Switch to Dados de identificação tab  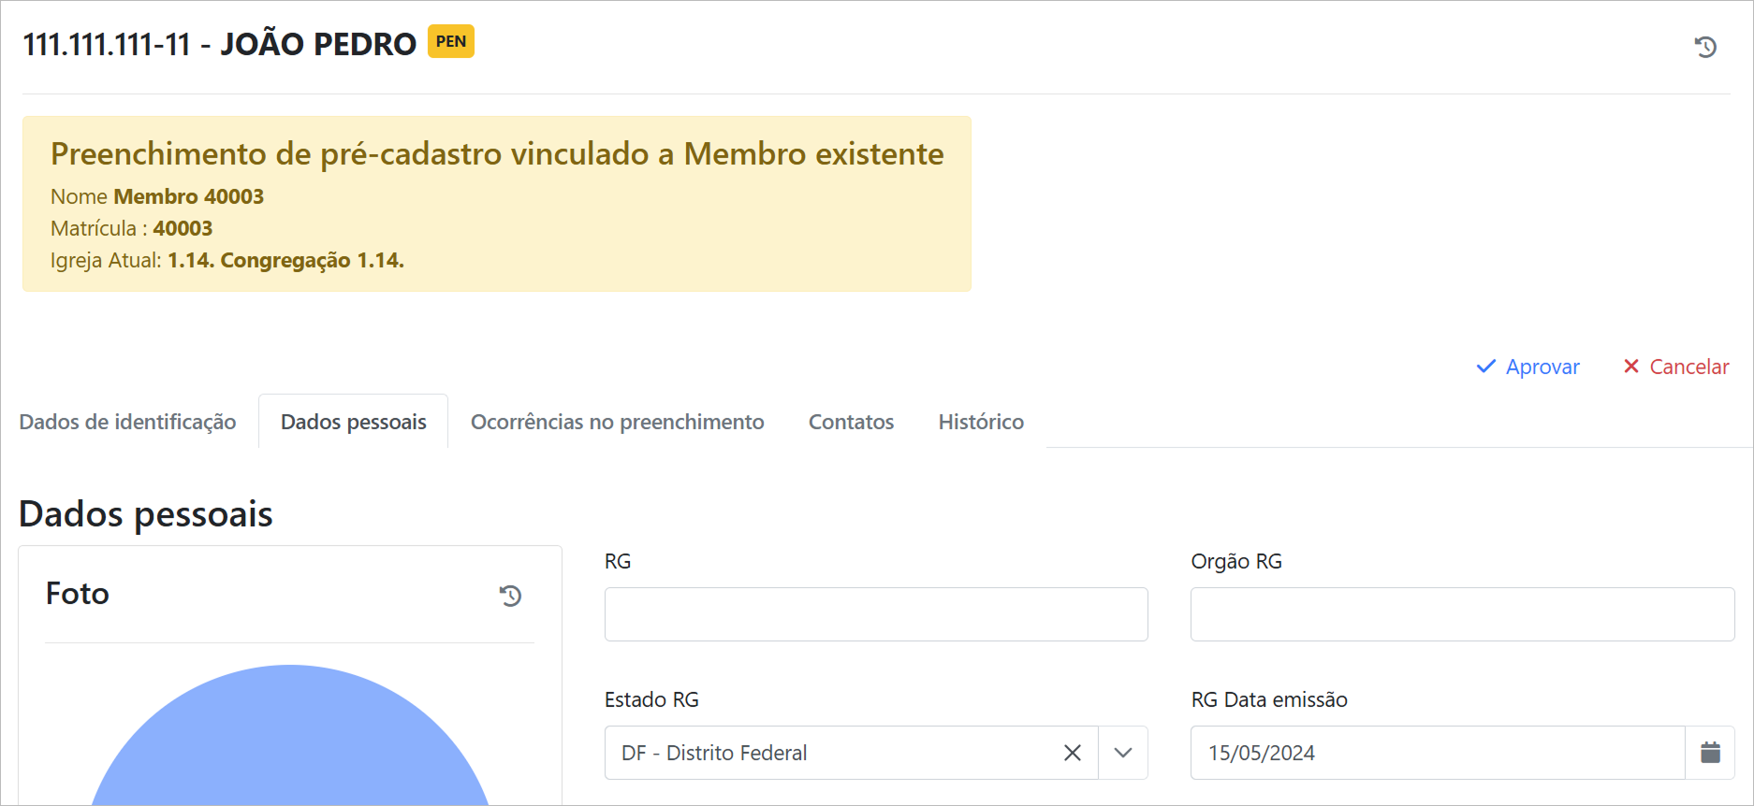[128, 422]
